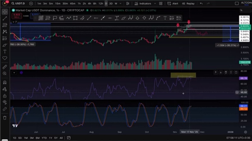
Task: Click the trash icon to remove drawings
Action: click(x=5, y=118)
